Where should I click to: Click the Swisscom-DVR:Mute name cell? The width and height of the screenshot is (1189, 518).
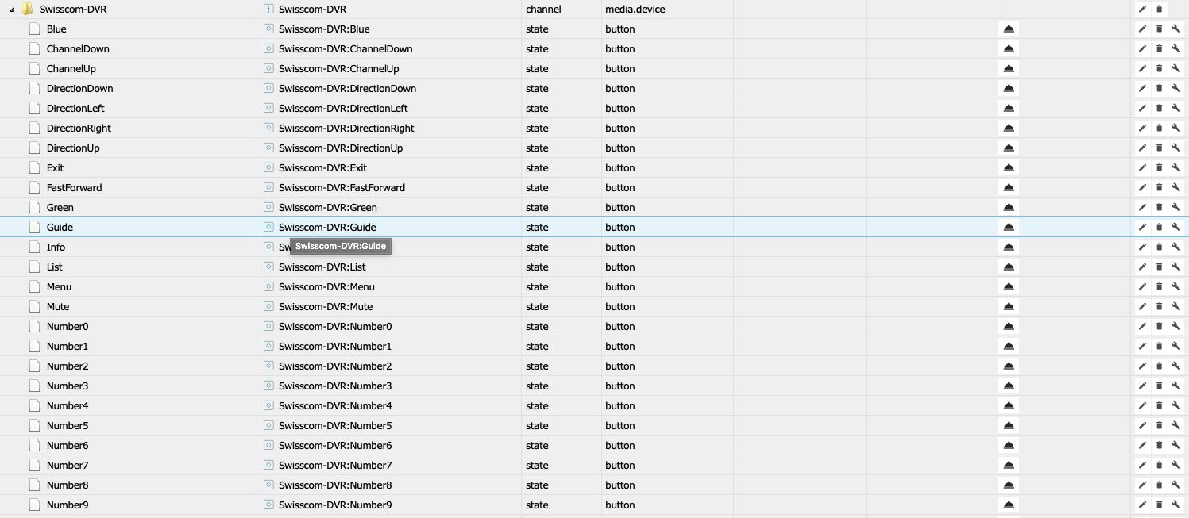(326, 306)
